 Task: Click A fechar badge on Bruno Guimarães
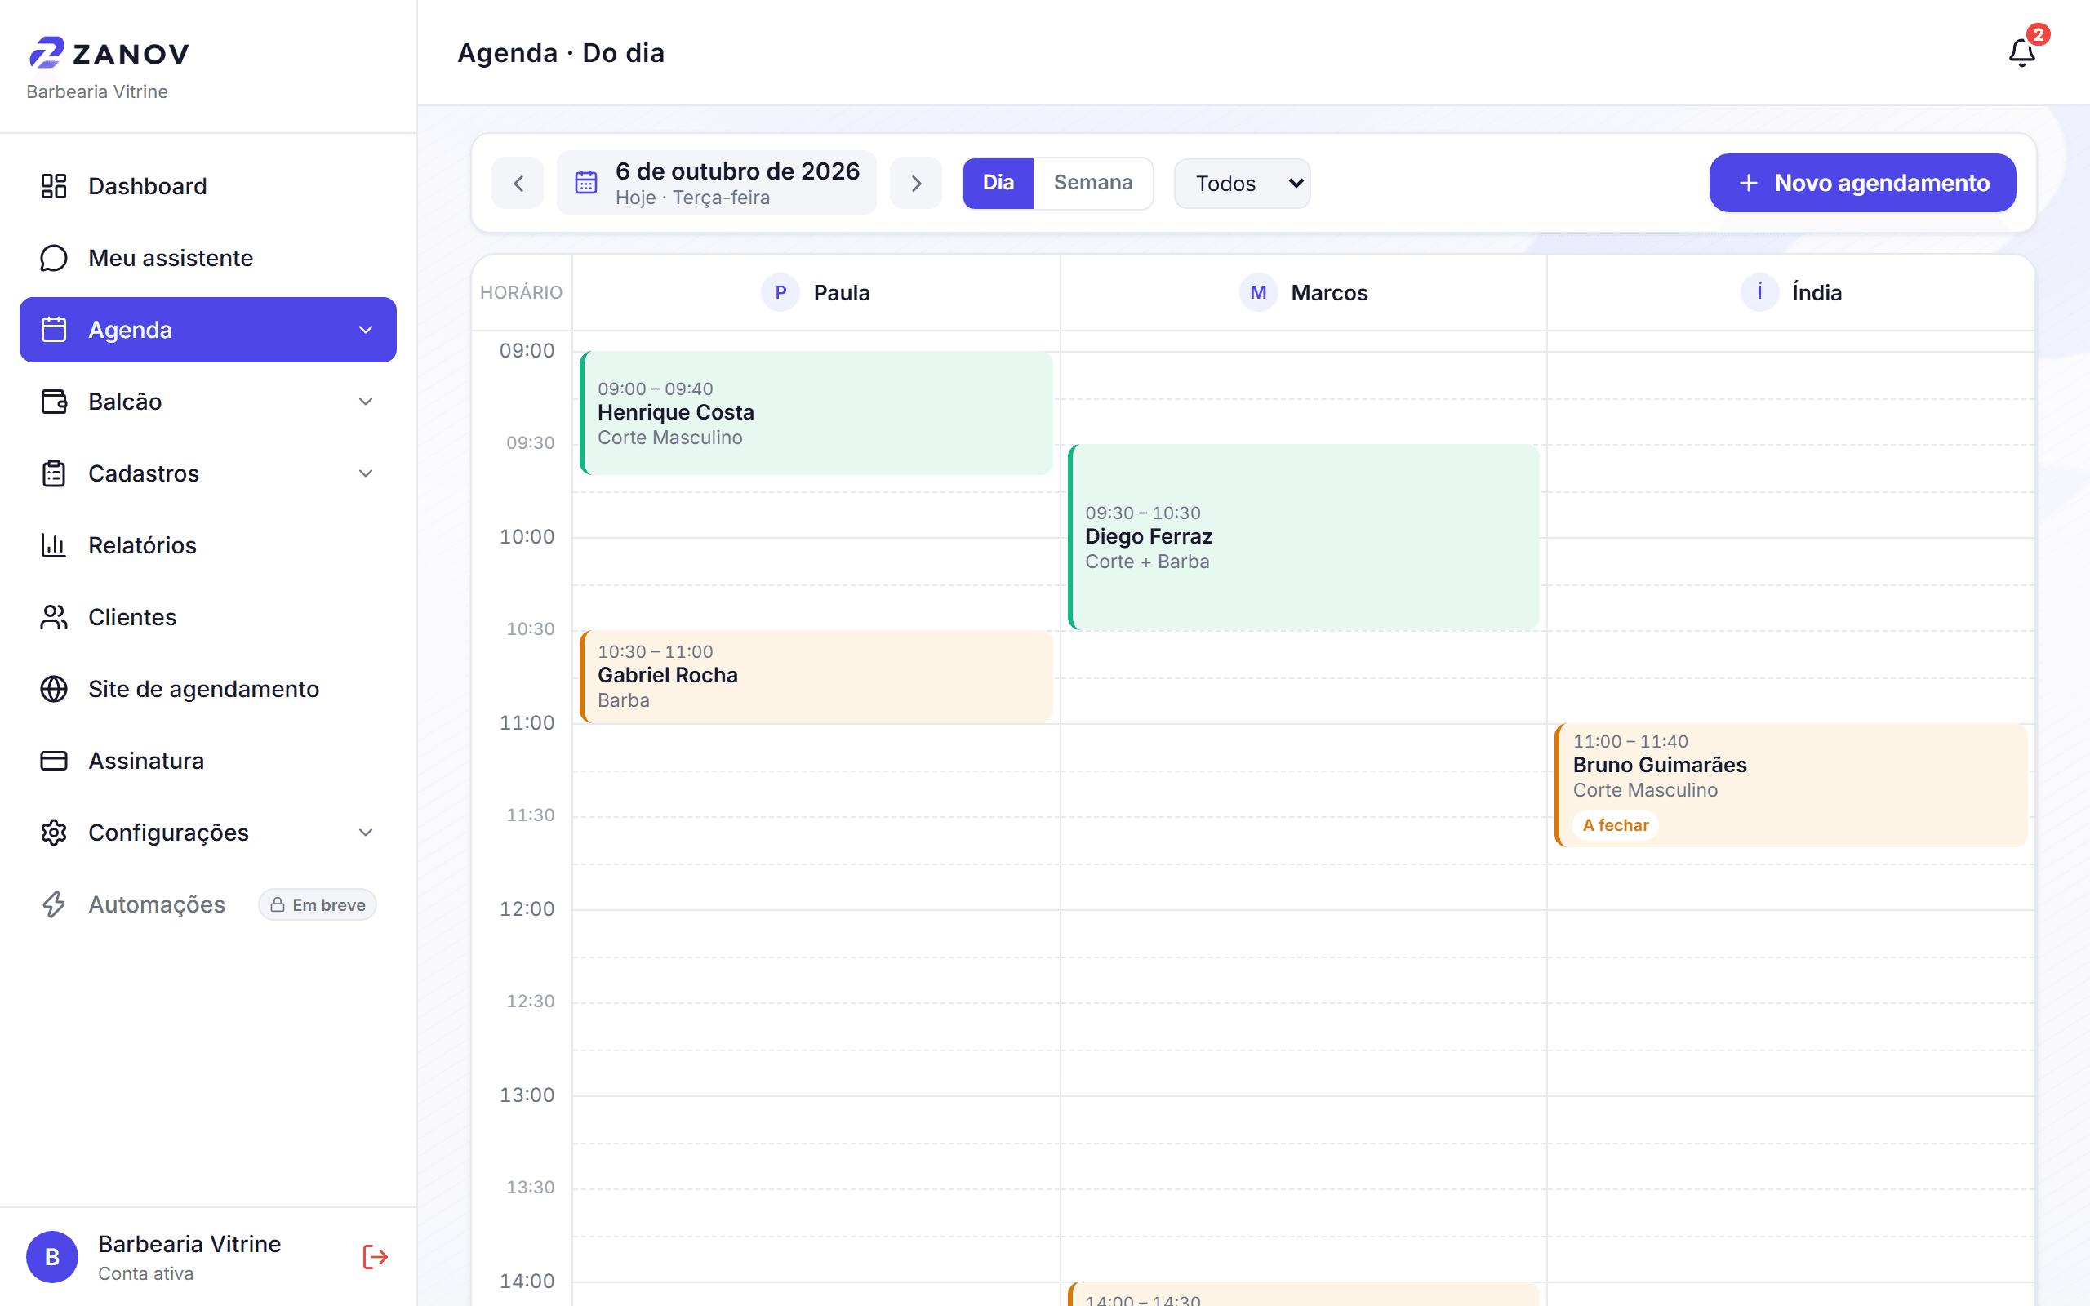[1615, 825]
